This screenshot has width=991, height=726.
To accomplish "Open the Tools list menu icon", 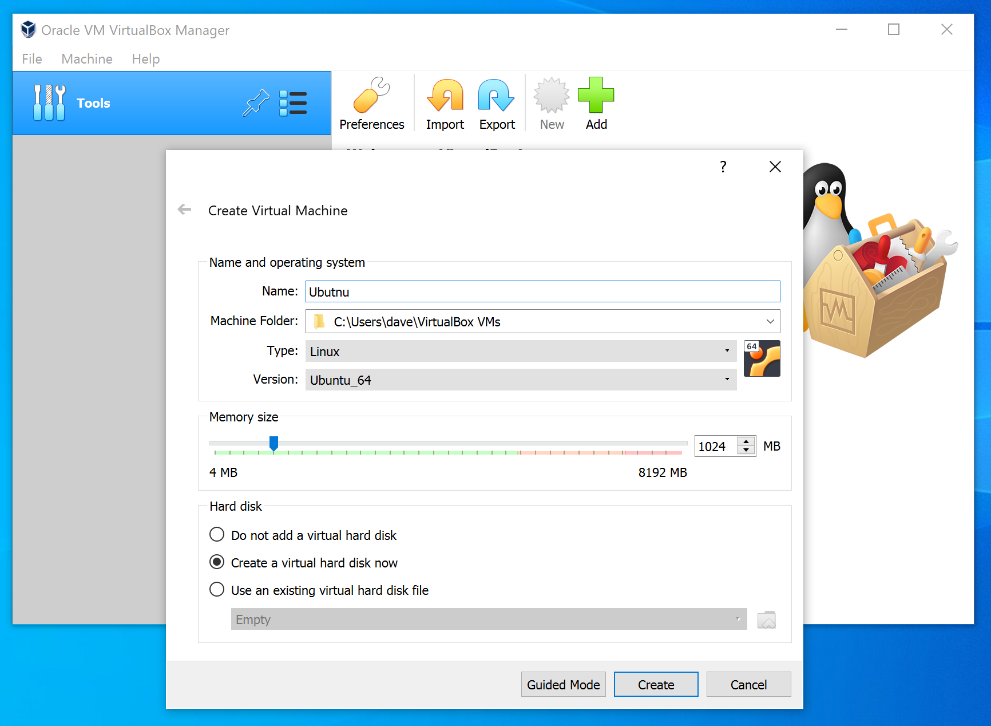I will 293,103.
